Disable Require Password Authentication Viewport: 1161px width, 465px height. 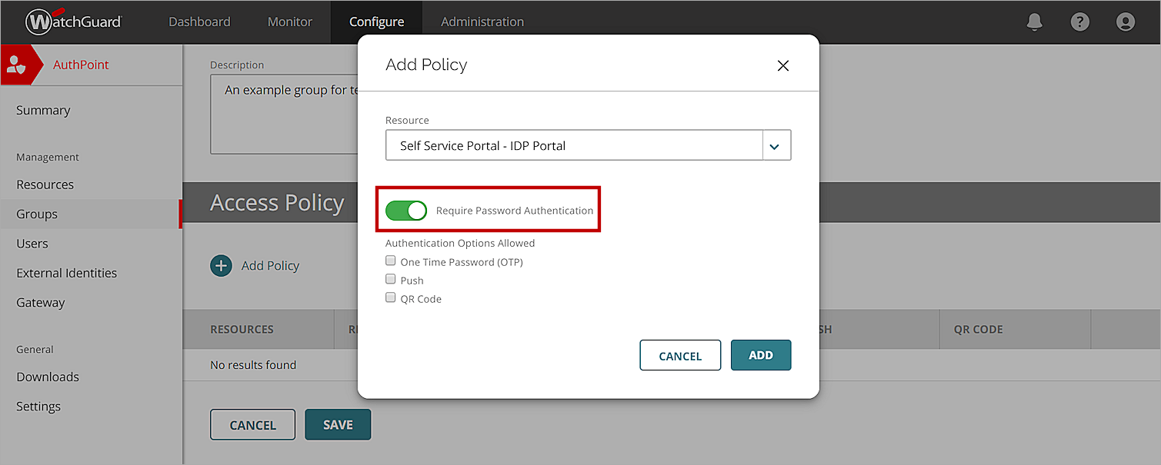pos(406,210)
